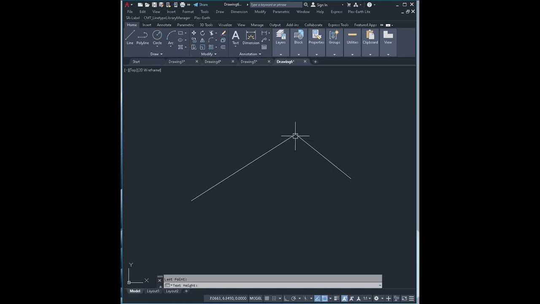Toggle Ortho mode in status bar
This screenshot has height=304, width=540.
coord(286,299)
